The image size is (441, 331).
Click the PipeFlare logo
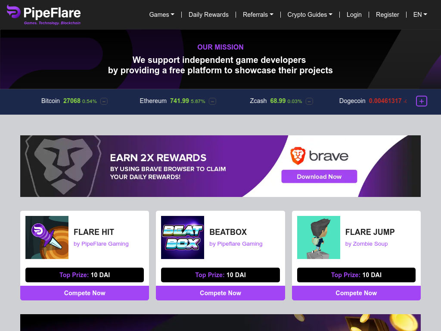coord(43,15)
